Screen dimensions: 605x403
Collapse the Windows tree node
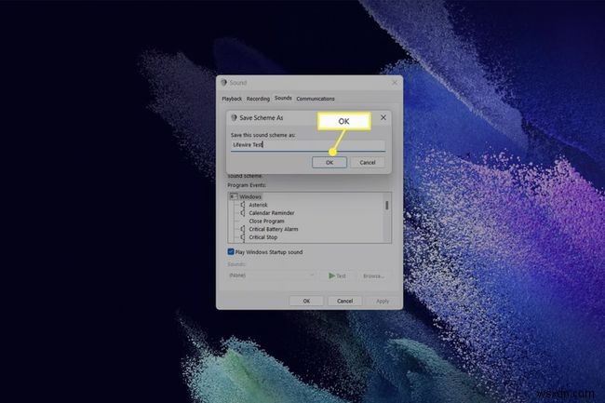coord(233,196)
